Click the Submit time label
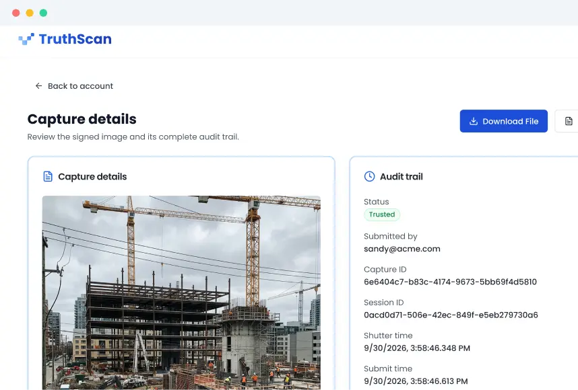578x390 pixels. pos(388,368)
